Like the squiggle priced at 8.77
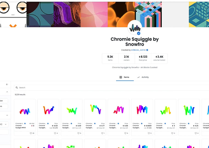 (x=102, y=133)
